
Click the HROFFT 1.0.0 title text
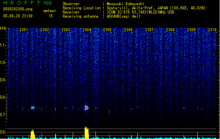pyautogui.click(x=28, y=3)
